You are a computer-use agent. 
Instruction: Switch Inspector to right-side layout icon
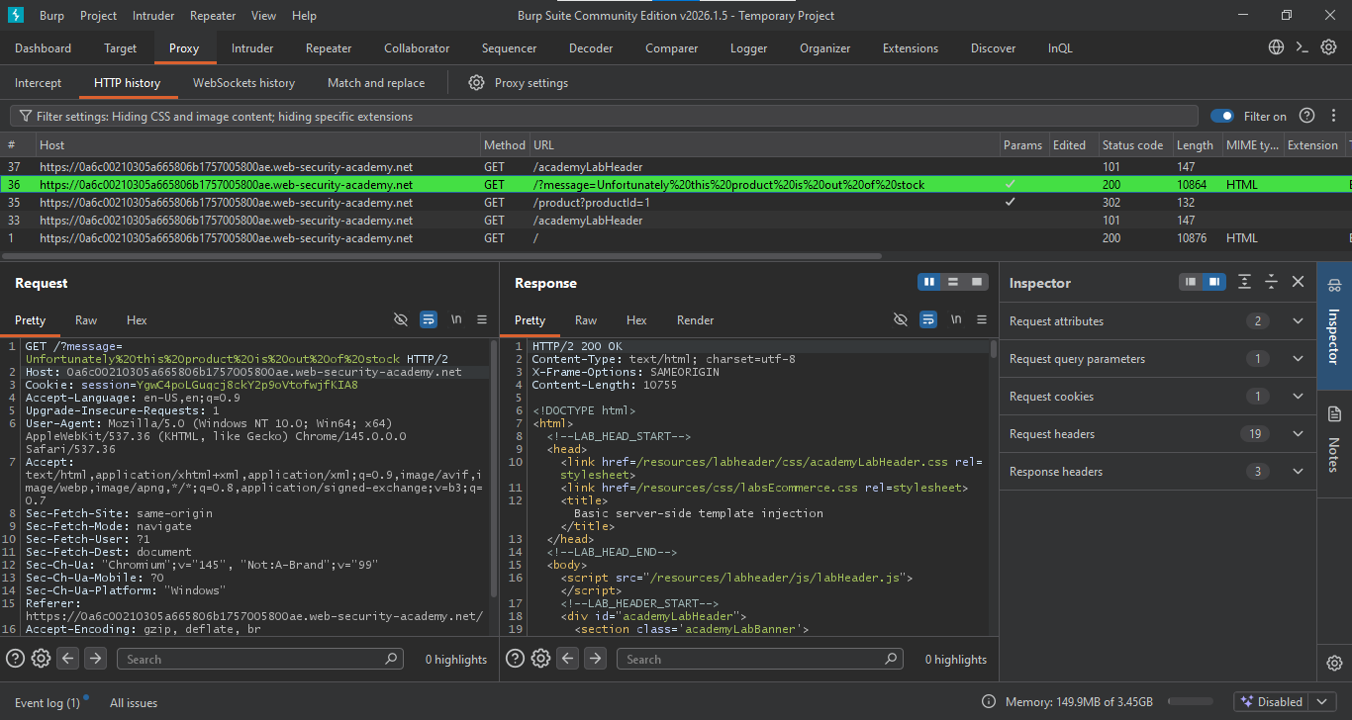coord(1214,282)
